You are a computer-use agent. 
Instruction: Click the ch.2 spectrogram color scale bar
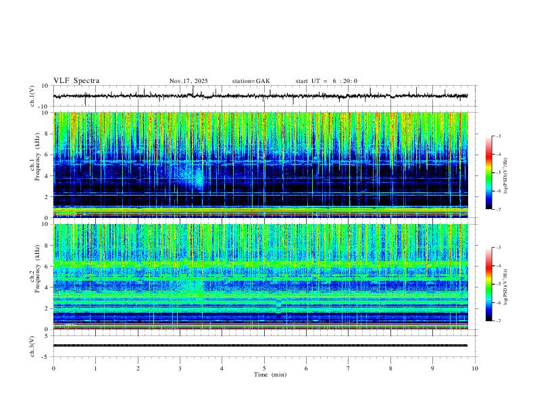pyautogui.click(x=489, y=284)
